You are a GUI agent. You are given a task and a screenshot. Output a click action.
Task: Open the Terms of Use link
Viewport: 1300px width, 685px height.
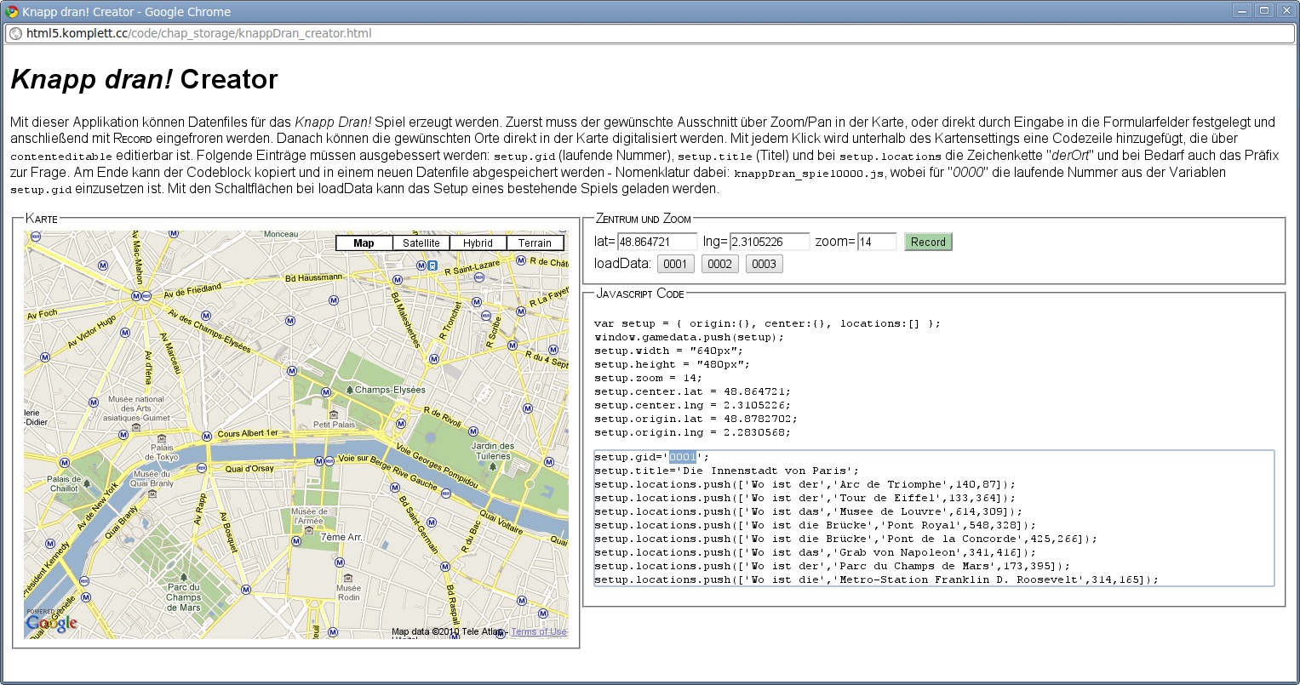click(x=539, y=631)
